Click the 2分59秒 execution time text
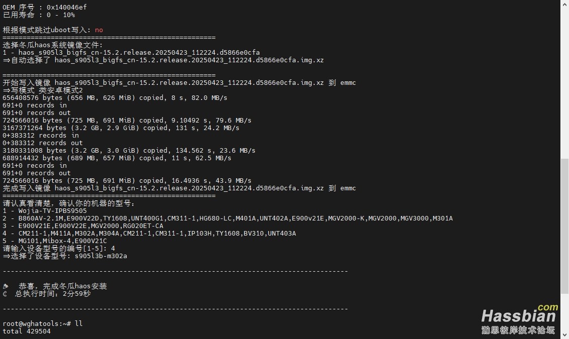Viewport: 569px width, 339px height. pyautogui.click(x=76, y=294)
